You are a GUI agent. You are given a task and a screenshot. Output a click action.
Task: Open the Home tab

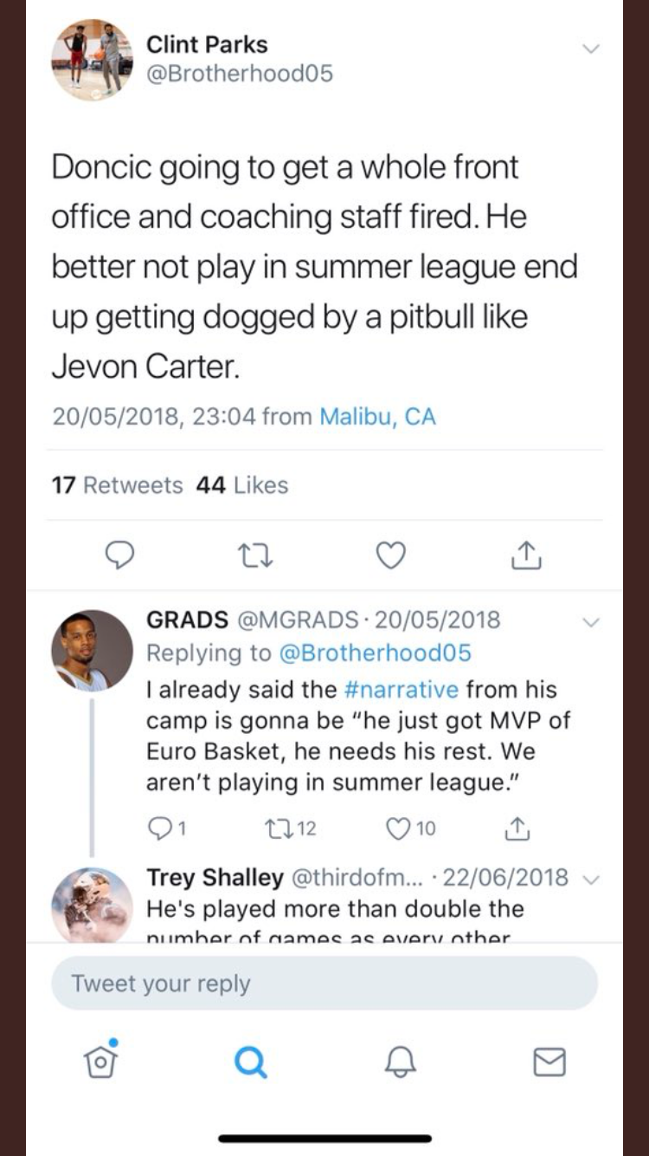click(100, 1061)
